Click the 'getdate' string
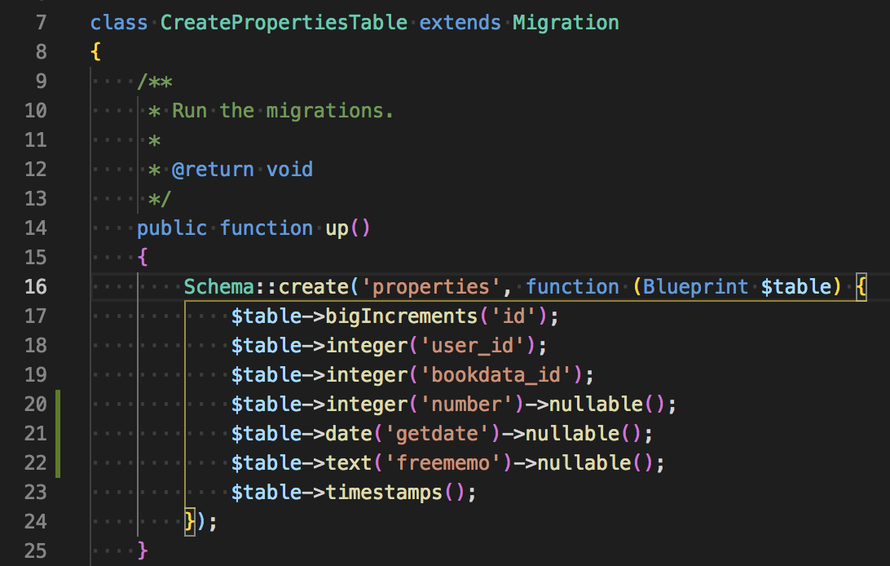The height and width of the screenshot is (566, 890). (x=437, y=434)
